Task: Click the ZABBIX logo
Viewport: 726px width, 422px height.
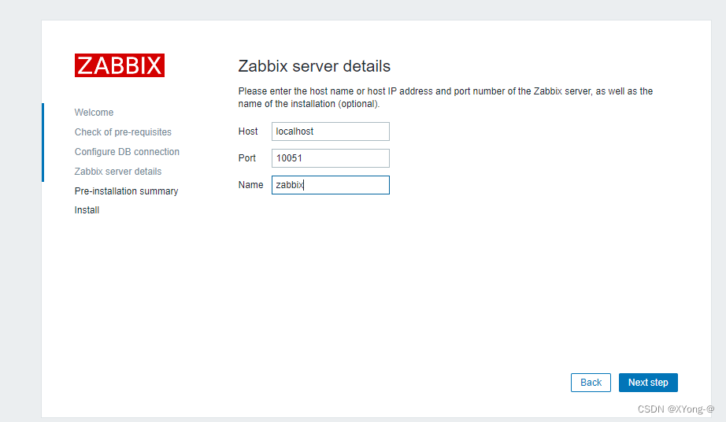Action: [120, 65]
